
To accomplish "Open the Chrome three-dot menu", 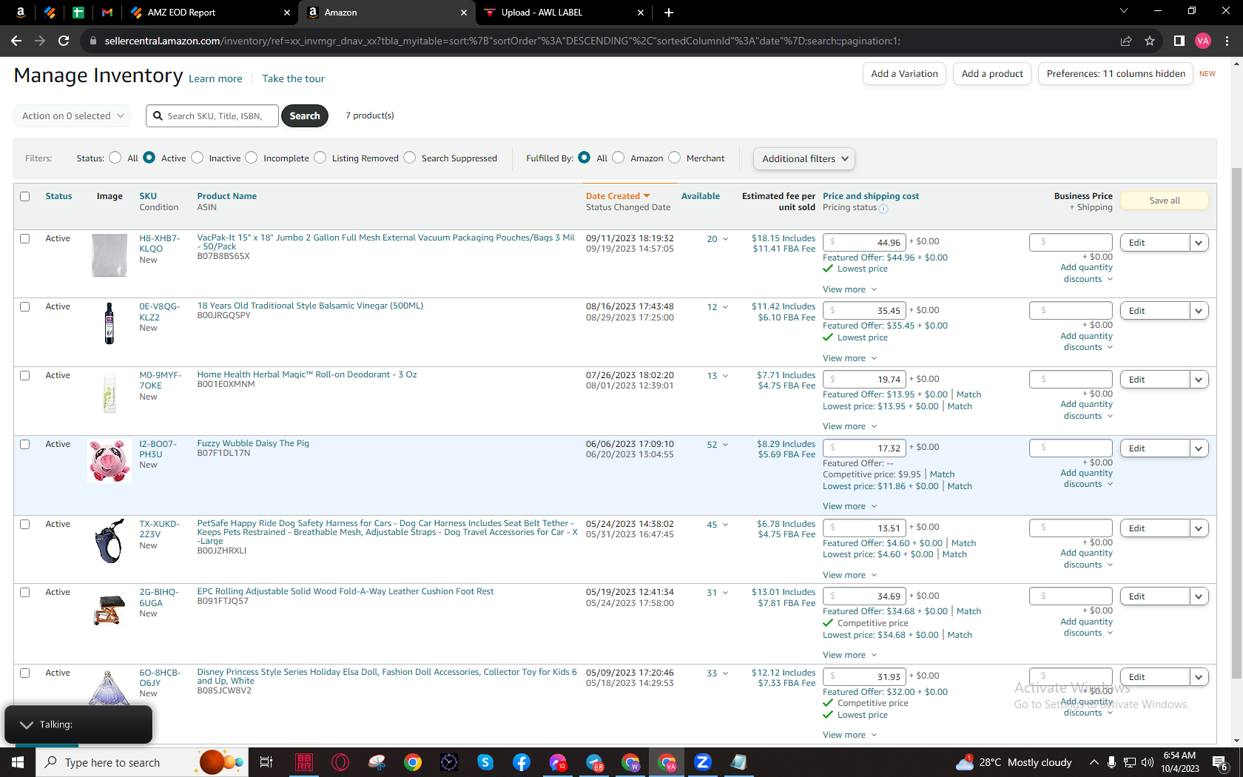I will coord(1227,41).
